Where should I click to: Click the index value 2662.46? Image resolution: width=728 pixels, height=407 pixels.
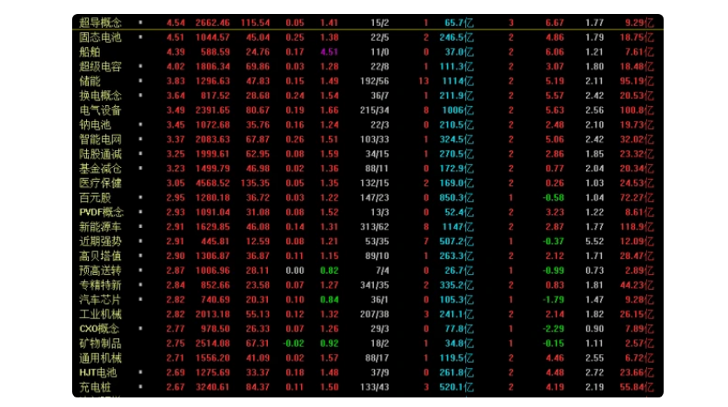212,23
